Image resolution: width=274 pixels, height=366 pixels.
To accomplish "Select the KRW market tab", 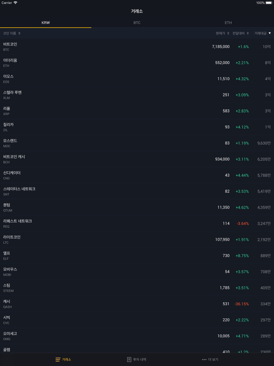I will pos(46,23).
